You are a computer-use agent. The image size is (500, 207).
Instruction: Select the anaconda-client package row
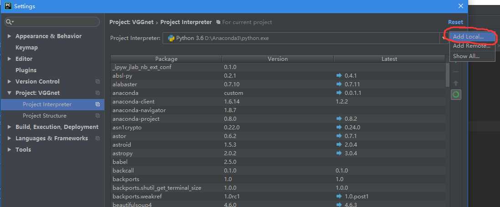pos(278,101)
